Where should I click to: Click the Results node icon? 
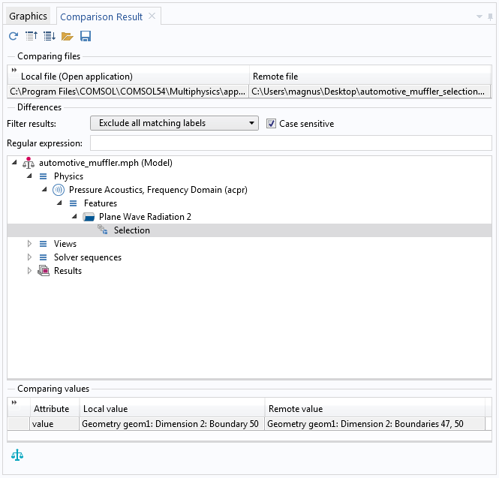tap(44, 271)
